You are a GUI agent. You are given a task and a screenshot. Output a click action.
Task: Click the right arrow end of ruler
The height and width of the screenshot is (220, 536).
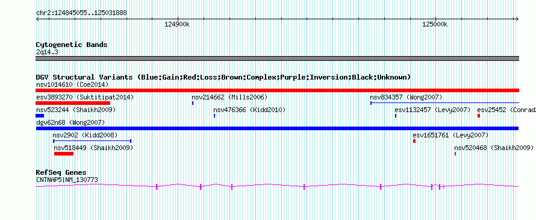pos(517,19)
